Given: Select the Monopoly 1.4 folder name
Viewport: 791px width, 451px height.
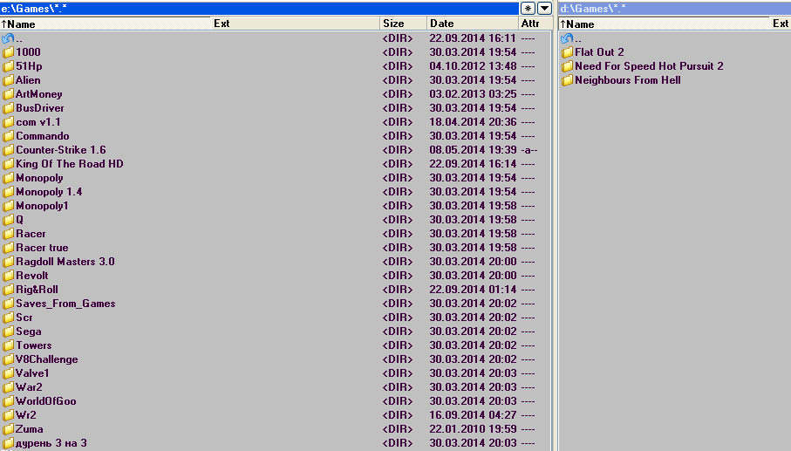Looking at the screenshot, I should pyautogui.click(x=49, y=192).
